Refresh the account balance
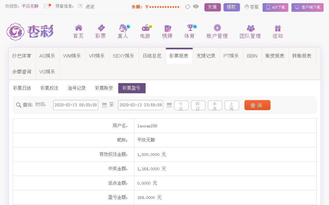Image resolution: width=329 pixels, height=205 pixels. [188, 7]
